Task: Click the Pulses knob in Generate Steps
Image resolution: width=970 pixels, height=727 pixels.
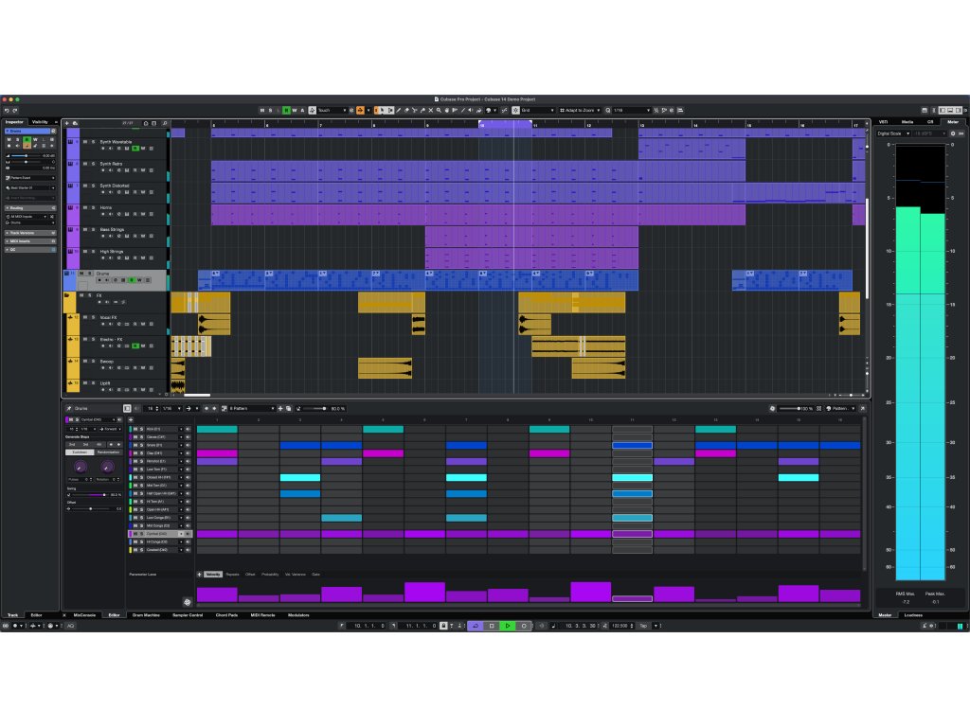Action: [x=80, y=467]
